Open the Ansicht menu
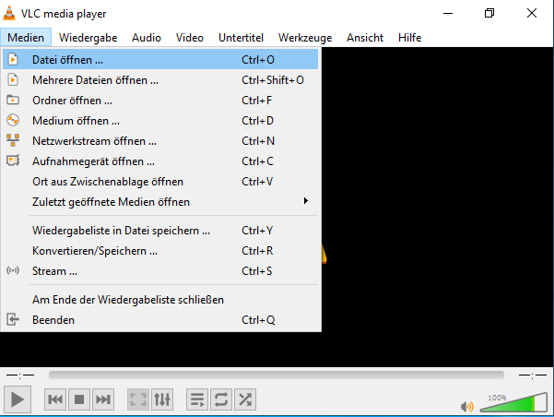Screen dimensions: 554x417 tap(365, 38)
